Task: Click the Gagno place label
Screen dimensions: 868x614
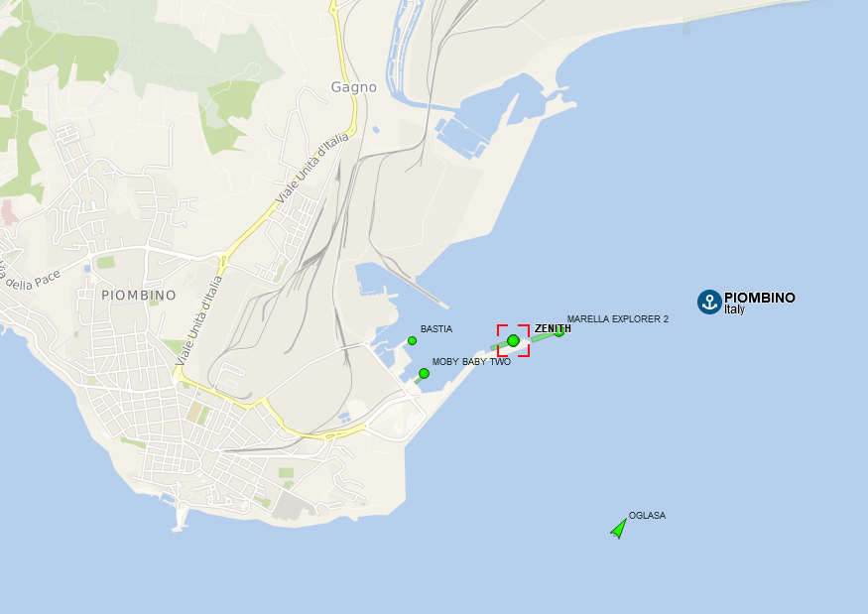Action: (x=354, y=87)
